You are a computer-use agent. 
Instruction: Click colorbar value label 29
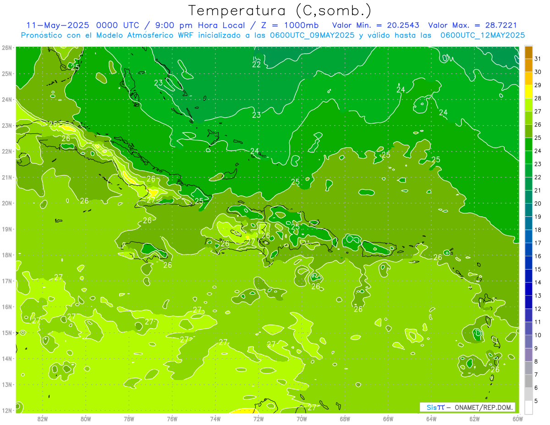[538, 85]
